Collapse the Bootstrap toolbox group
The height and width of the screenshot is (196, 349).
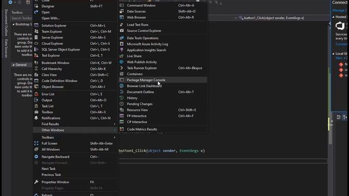point(14,24)
